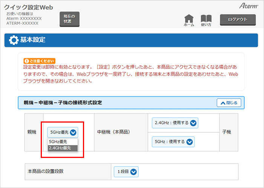Click the 本商品の設置段数 label cell
This screenshot has height=188, width=264.
point(46,171)
